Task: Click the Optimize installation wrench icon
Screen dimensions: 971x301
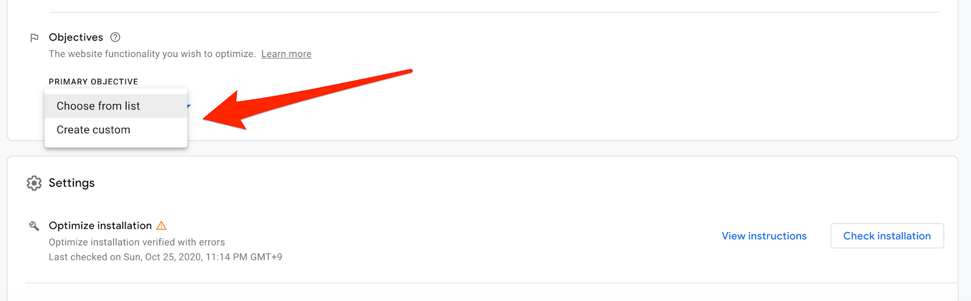Action: 34,226
